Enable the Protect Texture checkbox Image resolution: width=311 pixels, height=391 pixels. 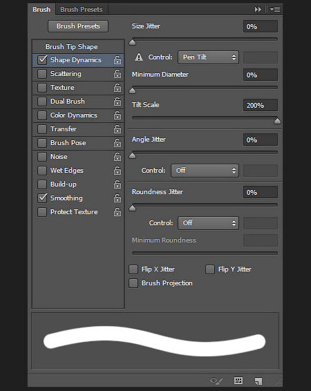click(42, 212)
